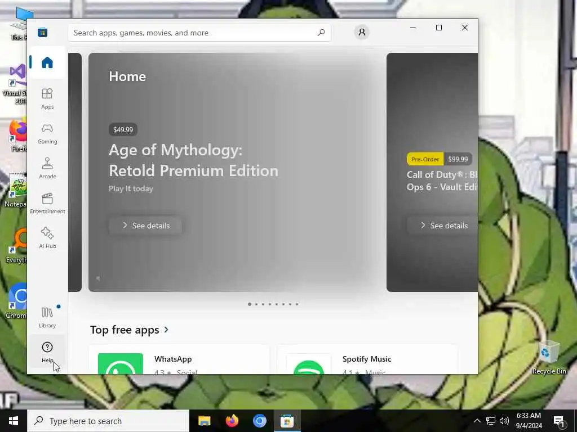This screenshot has height=432, width=577.
Task: Open the Library in sidebar
Action: pyautogui.click(x=47, y=317)
